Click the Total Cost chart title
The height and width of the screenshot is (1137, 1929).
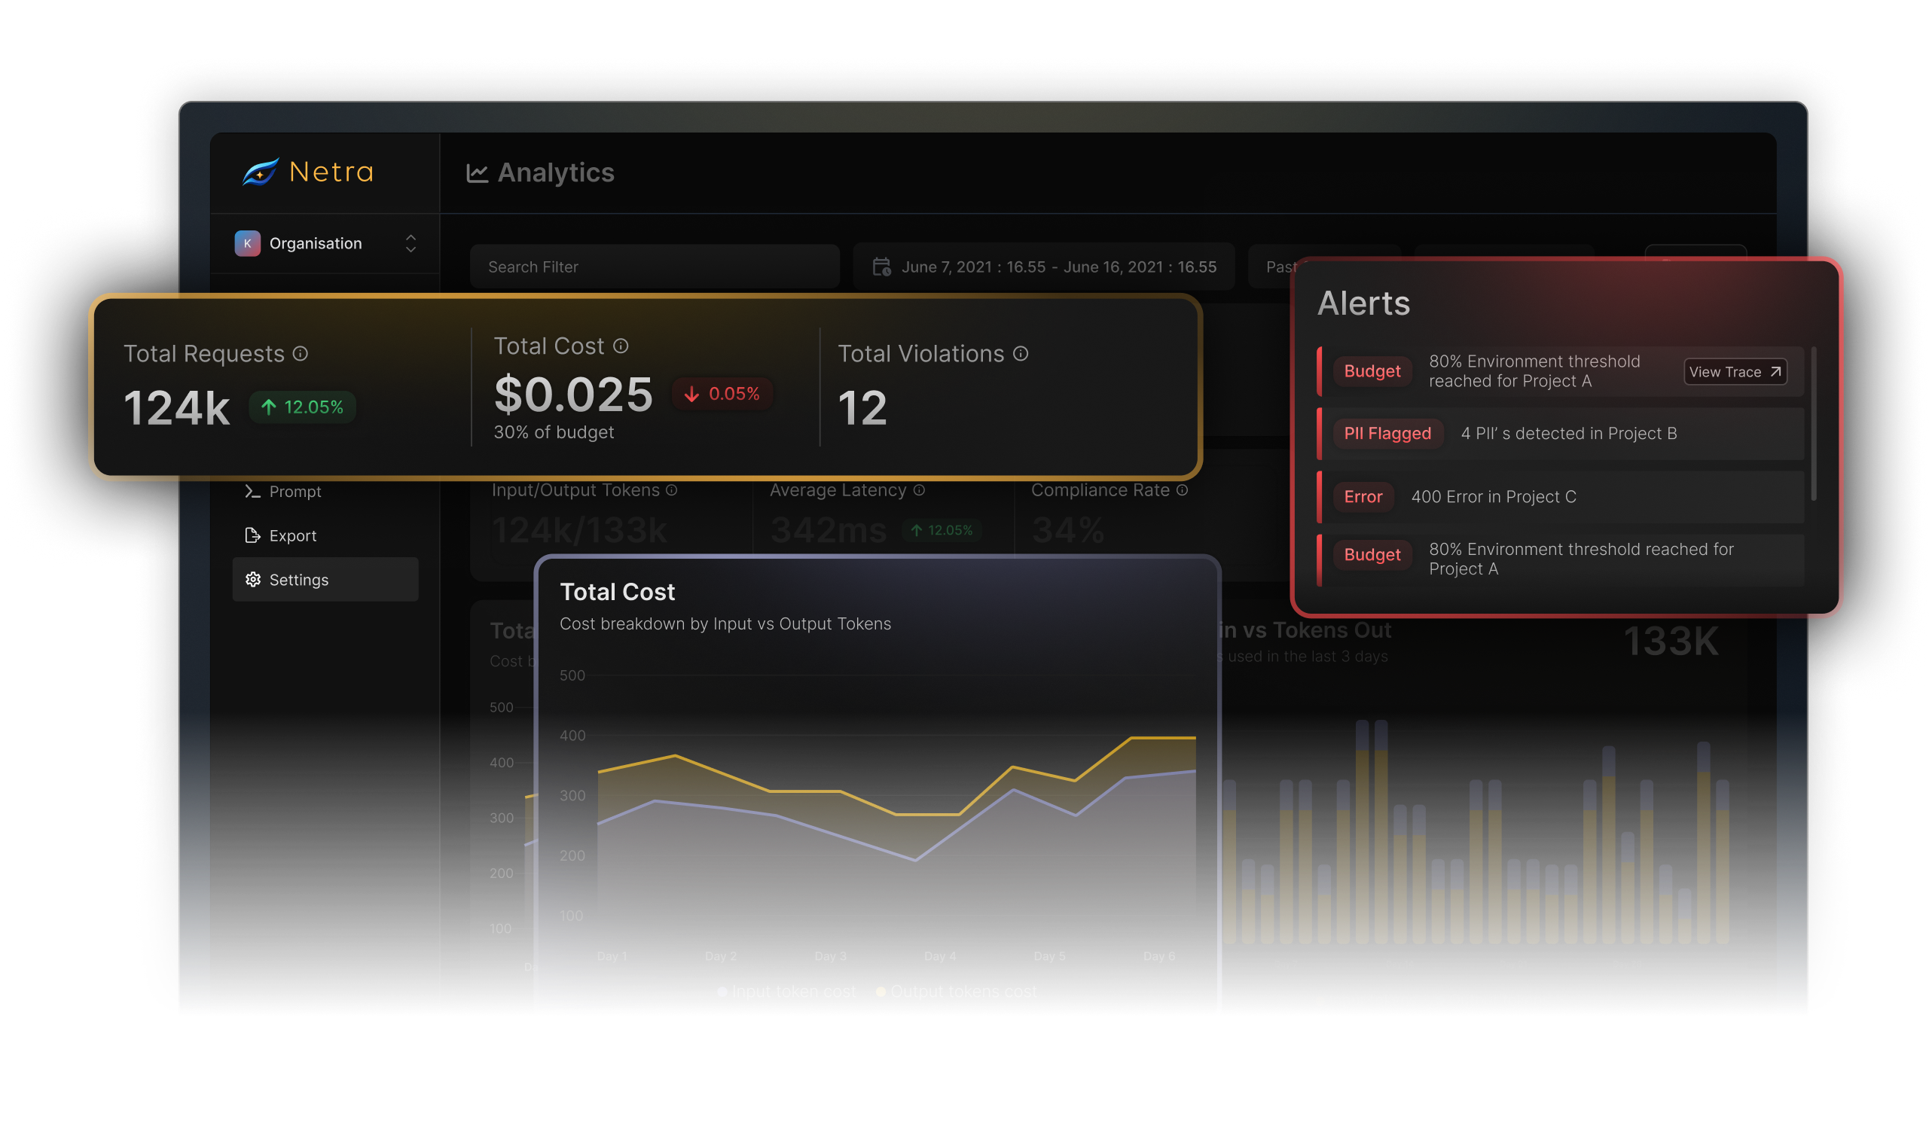pos(617,593)
